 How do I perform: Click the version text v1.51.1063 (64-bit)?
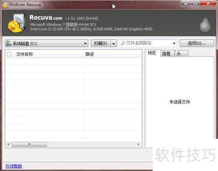(82, 18)
